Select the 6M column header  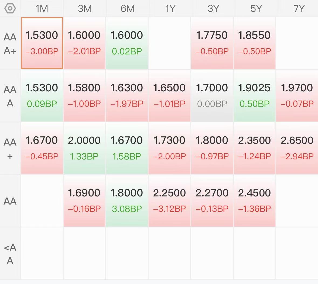[127, 9]
